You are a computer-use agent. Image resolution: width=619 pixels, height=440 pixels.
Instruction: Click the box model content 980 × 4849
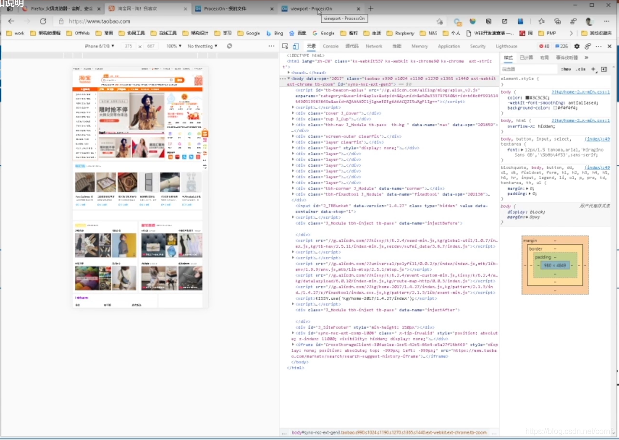(x=555, y=265)
